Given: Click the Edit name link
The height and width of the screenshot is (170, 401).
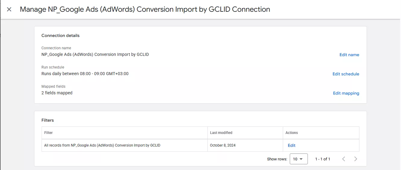Looking at the screenshot, I should pos(349,55).
